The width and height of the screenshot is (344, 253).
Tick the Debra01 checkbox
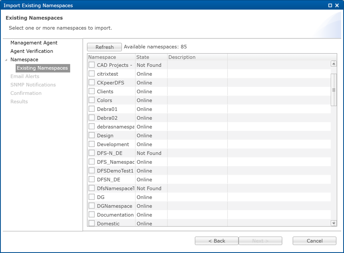91,108
